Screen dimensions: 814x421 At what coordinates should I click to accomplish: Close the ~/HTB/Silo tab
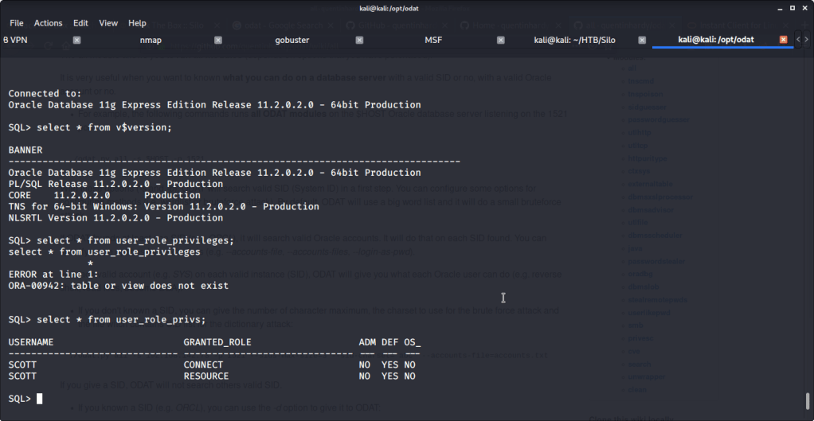tap(642, 40)
